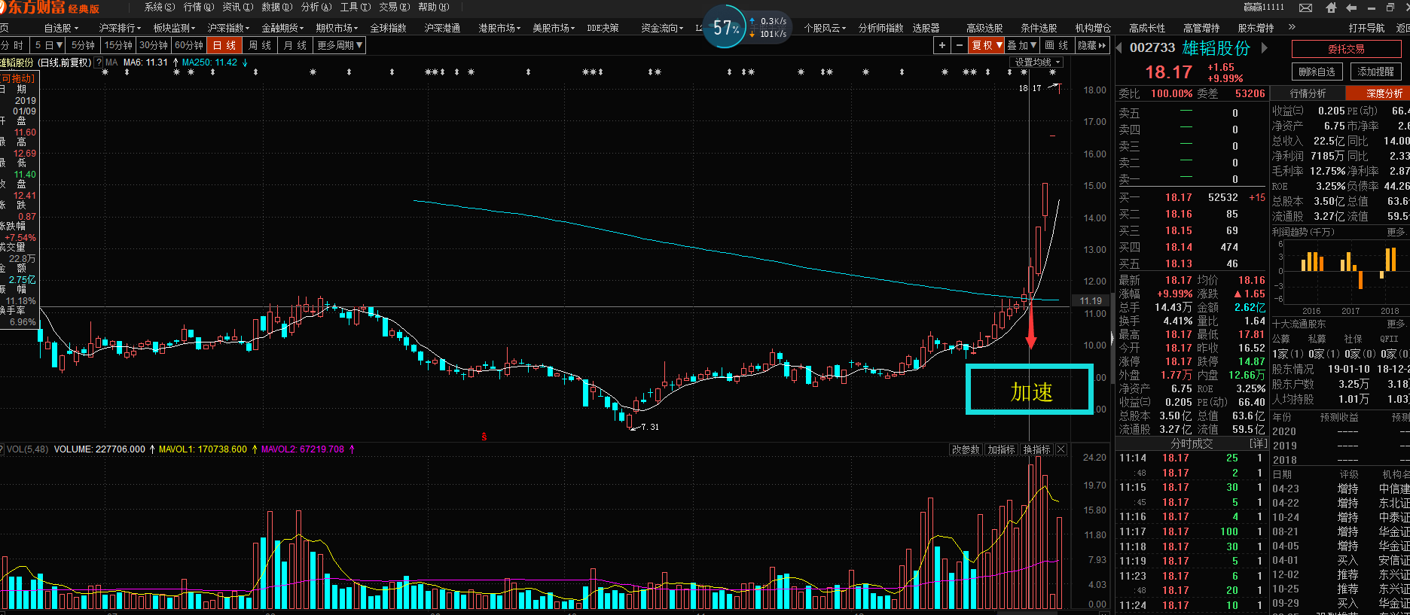The image size is (1410, 615).
Task: Click the back arrow icon in title bar
Action: tap(1351, 8)
